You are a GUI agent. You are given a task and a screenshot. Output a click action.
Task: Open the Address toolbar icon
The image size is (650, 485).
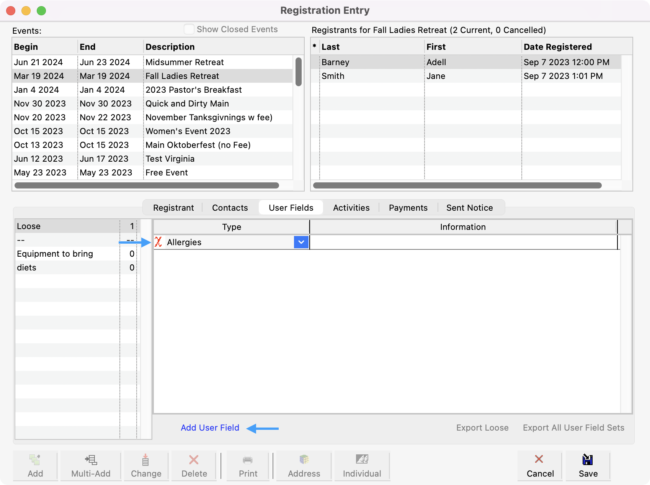304,460
